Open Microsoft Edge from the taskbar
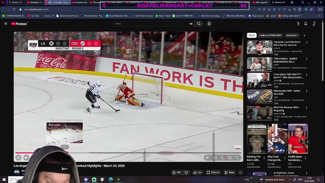 coord(111,180)
